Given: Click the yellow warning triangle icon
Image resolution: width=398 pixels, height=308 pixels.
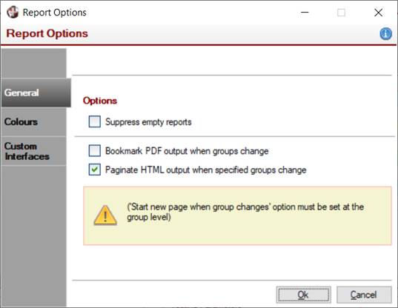Looking at the screenshot, I should pos(105,215).
